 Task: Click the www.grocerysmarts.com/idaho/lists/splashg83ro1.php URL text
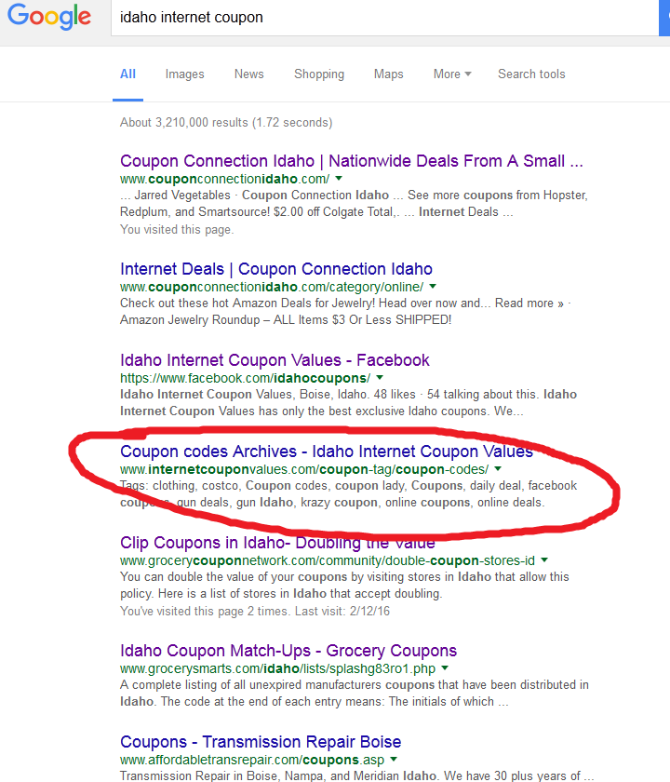277,668
